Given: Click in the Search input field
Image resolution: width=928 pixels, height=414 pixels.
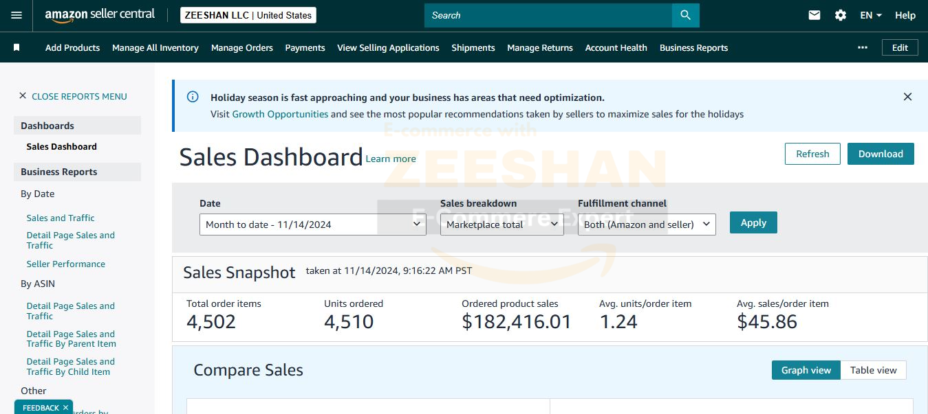Looking at the screenshot, I should (548, 15).
